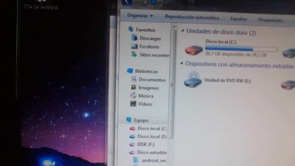The image size is (295, 166).
Task: Click Reproducción automática in toolbar
Action: (x=192, y=17)
